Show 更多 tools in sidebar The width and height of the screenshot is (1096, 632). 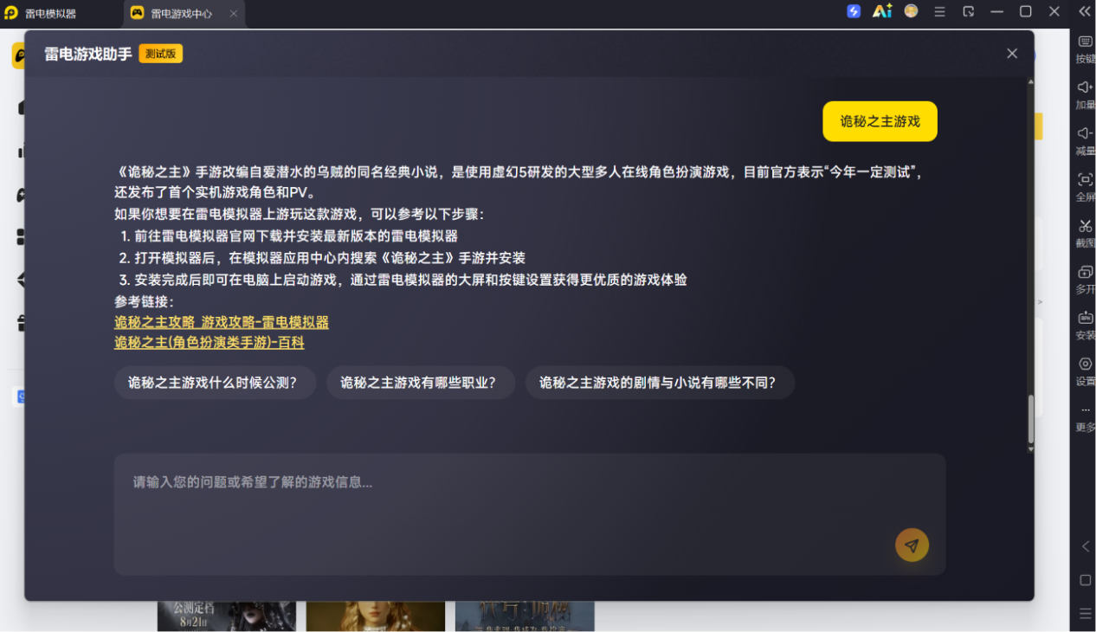pyautogui.click(x=1085, y=417)
